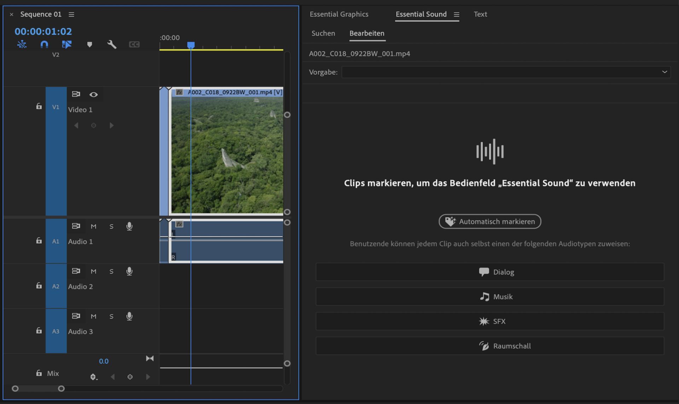Viewport: 679px width, 404px height.
Task: Toggle the Audio 3 track lock
Action: pyautogui.click(x=39, y=331)
